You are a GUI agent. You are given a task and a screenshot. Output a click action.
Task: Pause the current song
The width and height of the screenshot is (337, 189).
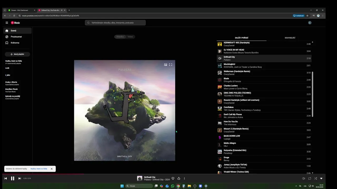click(x=12, y=178)
